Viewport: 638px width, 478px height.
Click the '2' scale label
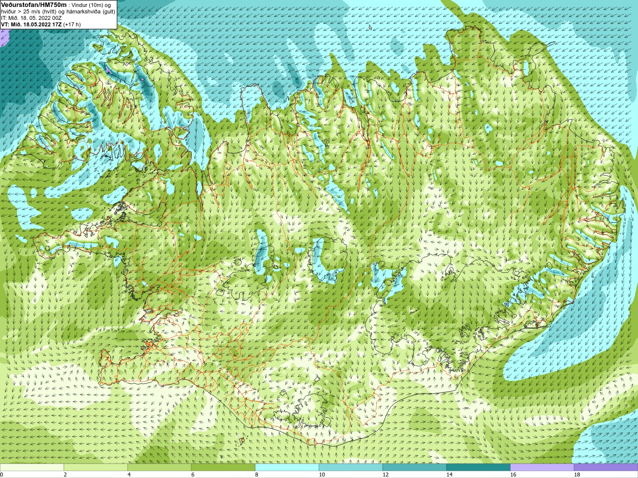[65, 475]
